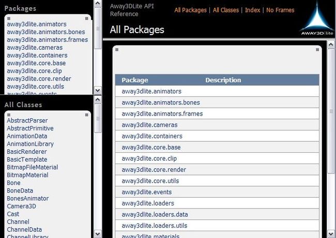The height and width of the screenshot is (238, 336).
Task: Open the BasicRenderer class
Action: click(27, 152)
